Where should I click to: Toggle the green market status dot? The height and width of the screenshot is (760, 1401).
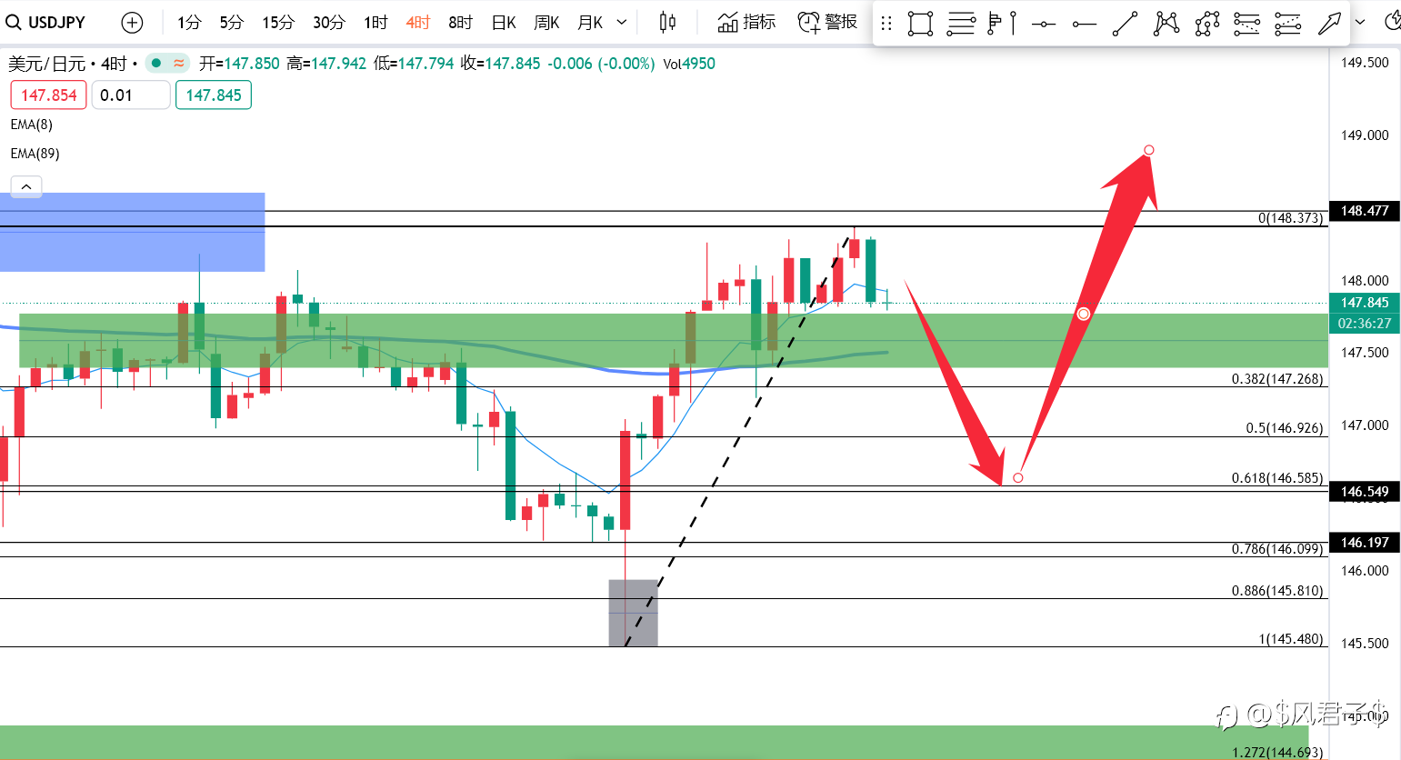coord(156,63)
